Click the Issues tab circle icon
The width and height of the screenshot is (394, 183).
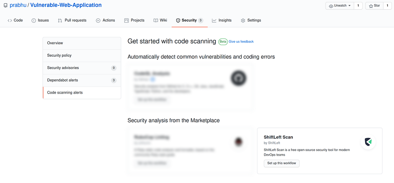click(x=34, y=20)
